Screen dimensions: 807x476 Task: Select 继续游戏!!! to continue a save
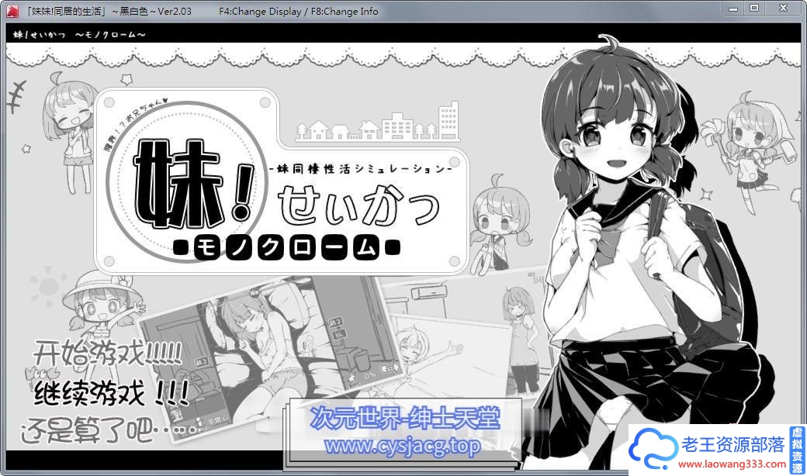(x=107, y=391)
